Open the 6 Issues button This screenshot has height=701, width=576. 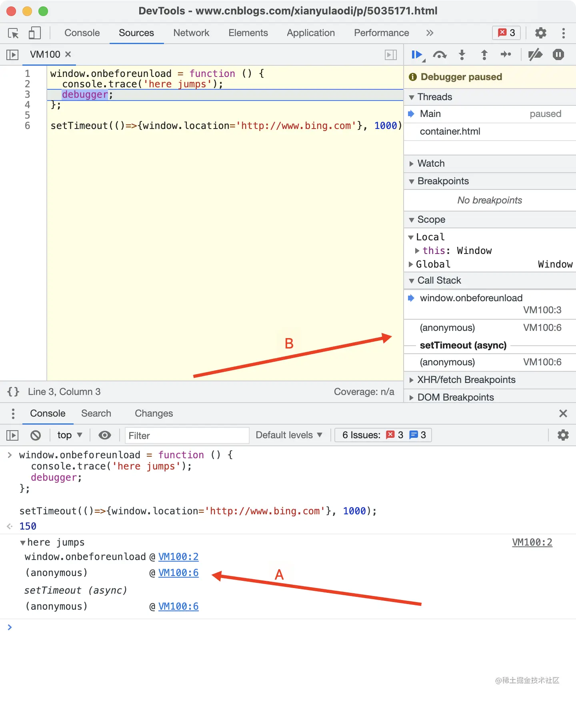coord(383,435)
